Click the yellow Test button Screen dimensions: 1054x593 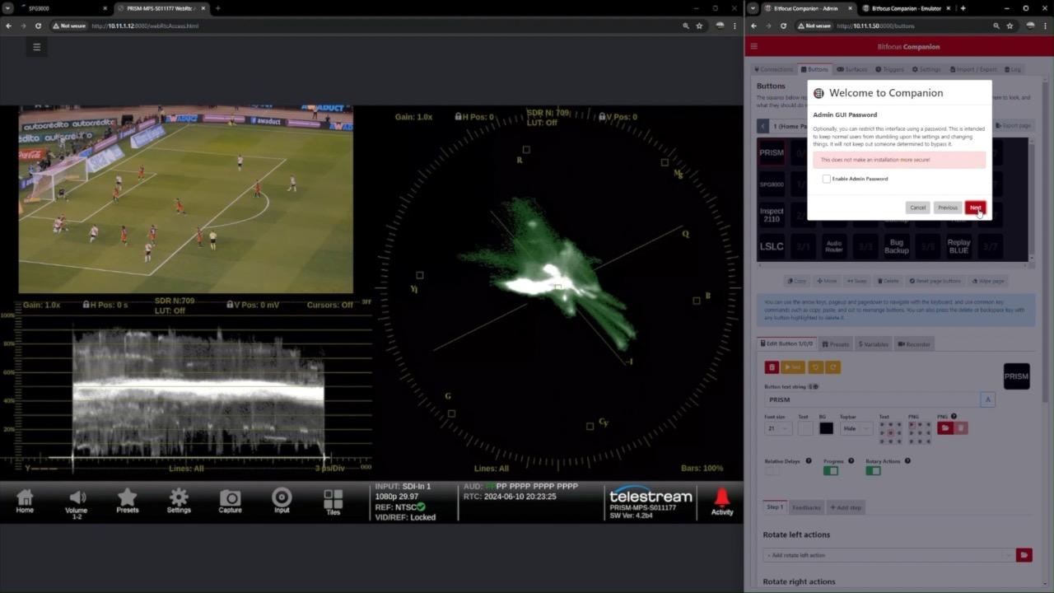point(793,367)
